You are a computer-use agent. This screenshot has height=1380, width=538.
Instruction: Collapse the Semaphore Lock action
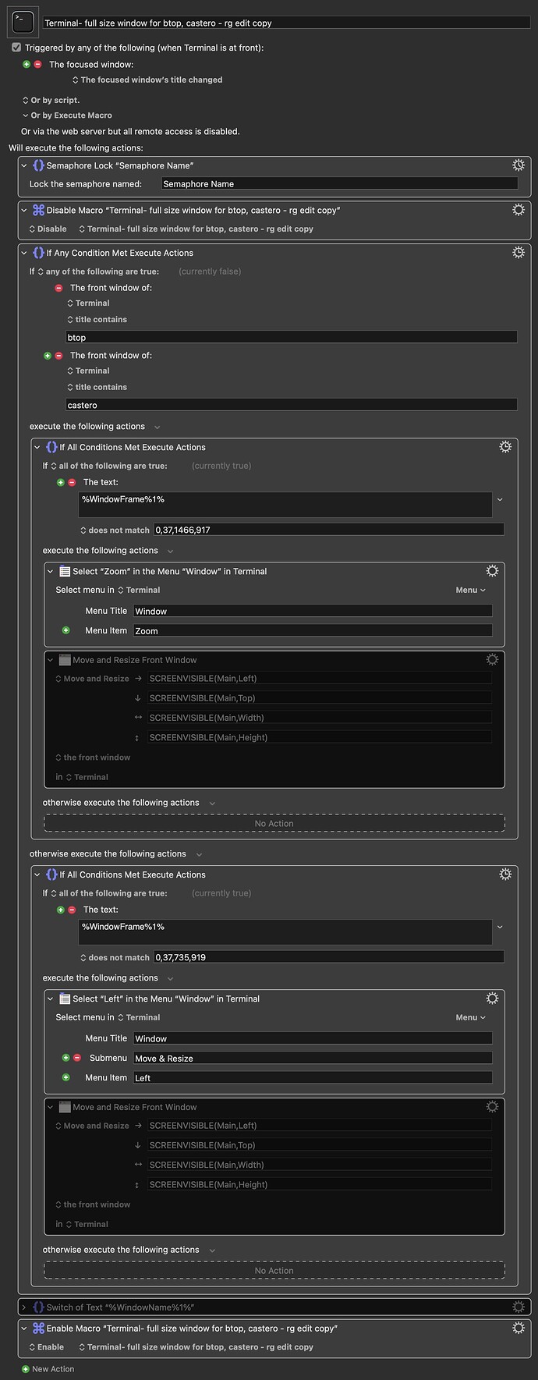[24, 165]
